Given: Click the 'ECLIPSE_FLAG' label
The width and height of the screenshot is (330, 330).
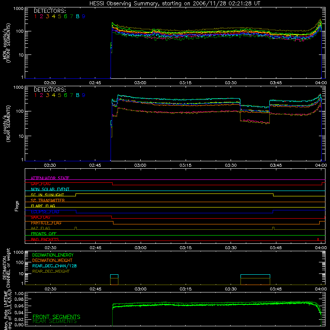Looking at the screenshot, I should pyautogui.click(x=45, y=212).
